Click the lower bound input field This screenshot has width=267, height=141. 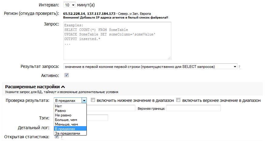point(111,108)
